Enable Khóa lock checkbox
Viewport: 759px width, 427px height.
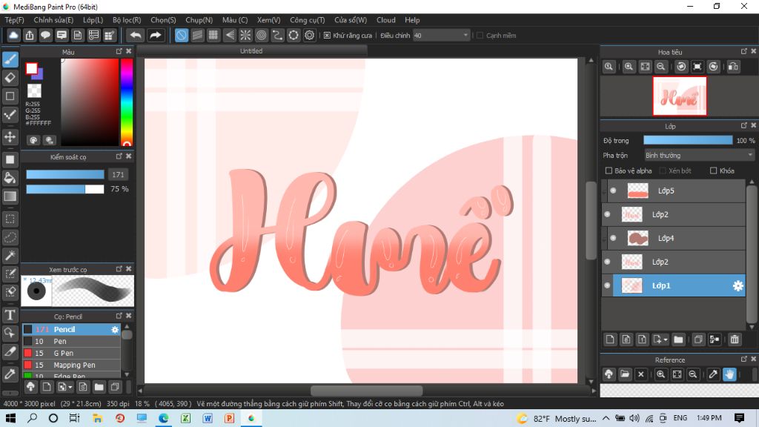point(714,171)
